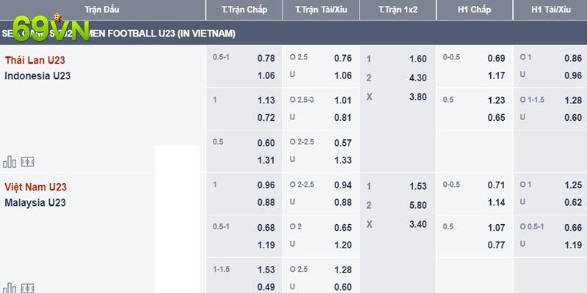Image resolution: width=587 pixels, height=293 pixels.
Task: Select Việt Nam handicap 1 odds 0.96
Action: (266, 185)
